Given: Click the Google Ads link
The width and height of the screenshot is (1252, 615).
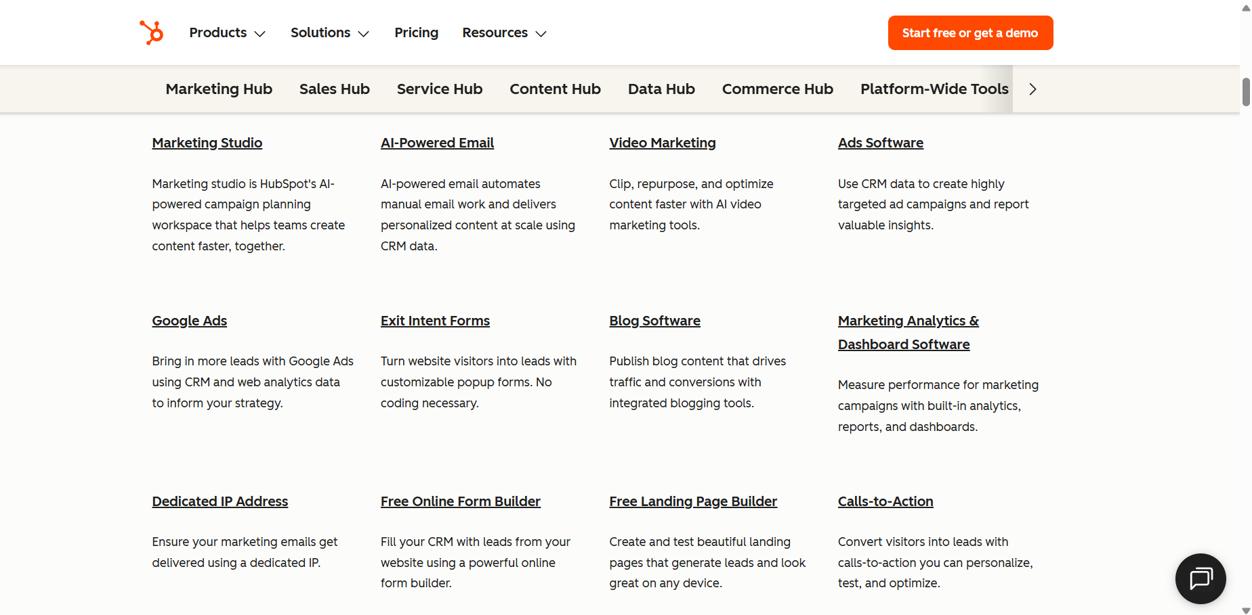Looking at the screenshot, I should coord(189,321).
